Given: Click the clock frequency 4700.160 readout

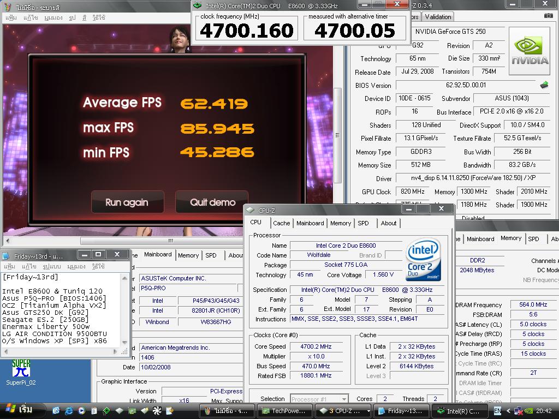Looking at the screenshot, I should click(246, 31).
